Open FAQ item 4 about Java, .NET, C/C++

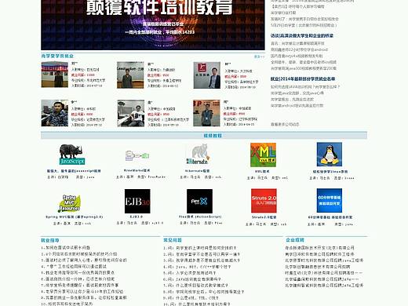[x=197, y=267]
